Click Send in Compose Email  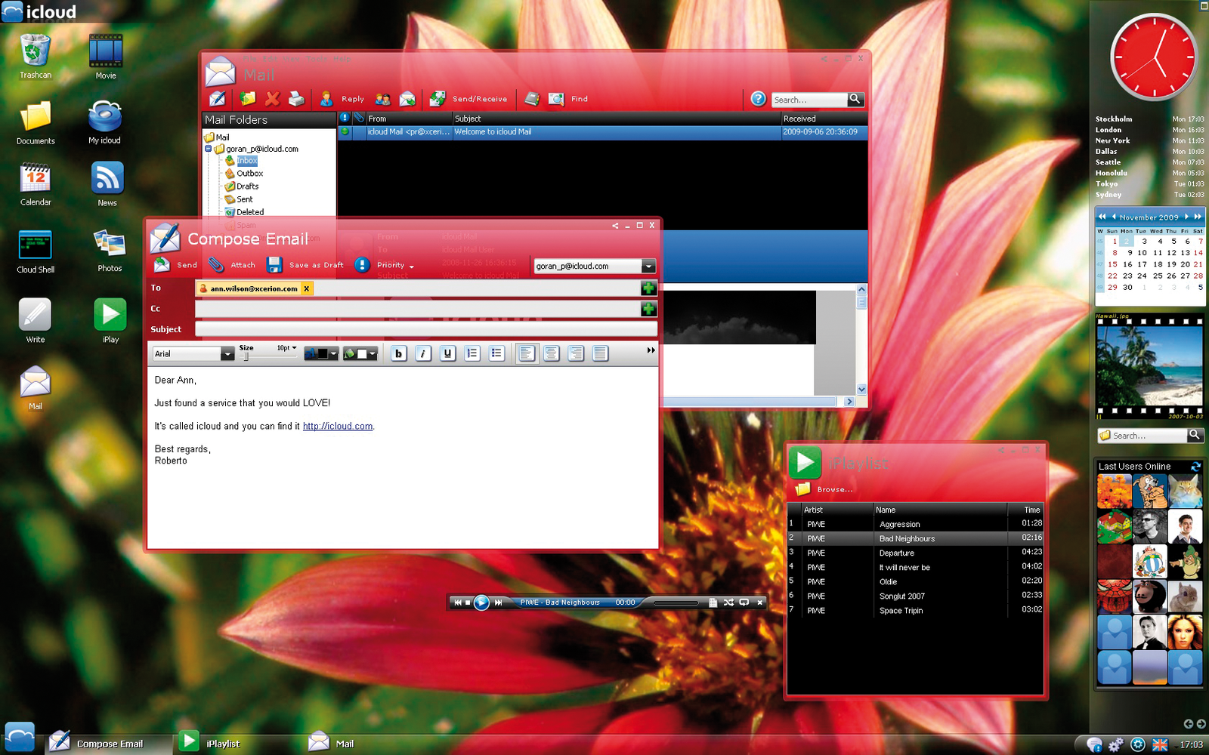(x=175, y=265)
